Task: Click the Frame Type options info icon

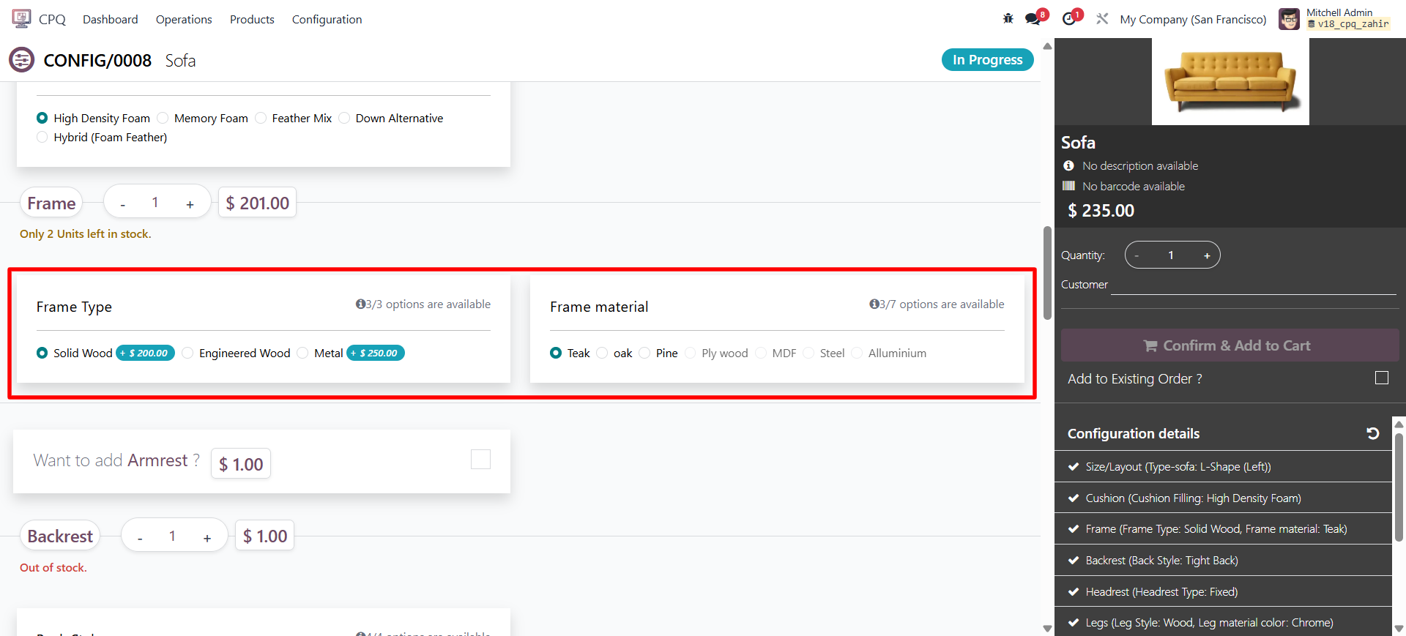Action: click(360, 304)
